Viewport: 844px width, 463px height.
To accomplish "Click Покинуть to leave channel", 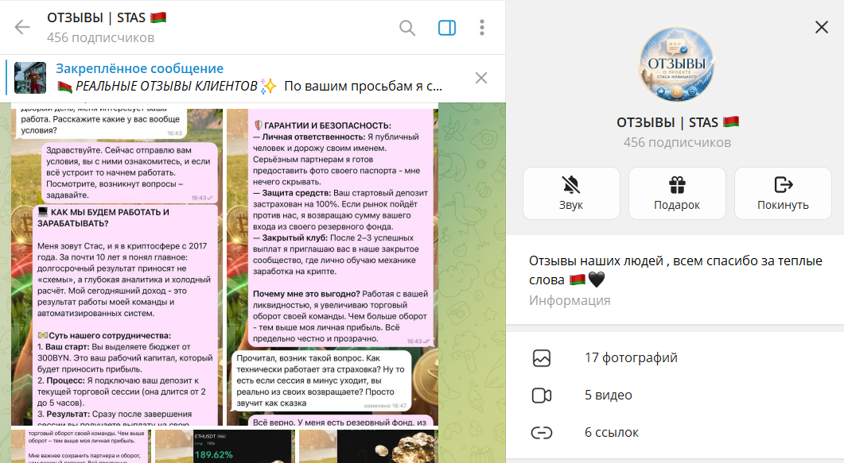I will 783,193.
